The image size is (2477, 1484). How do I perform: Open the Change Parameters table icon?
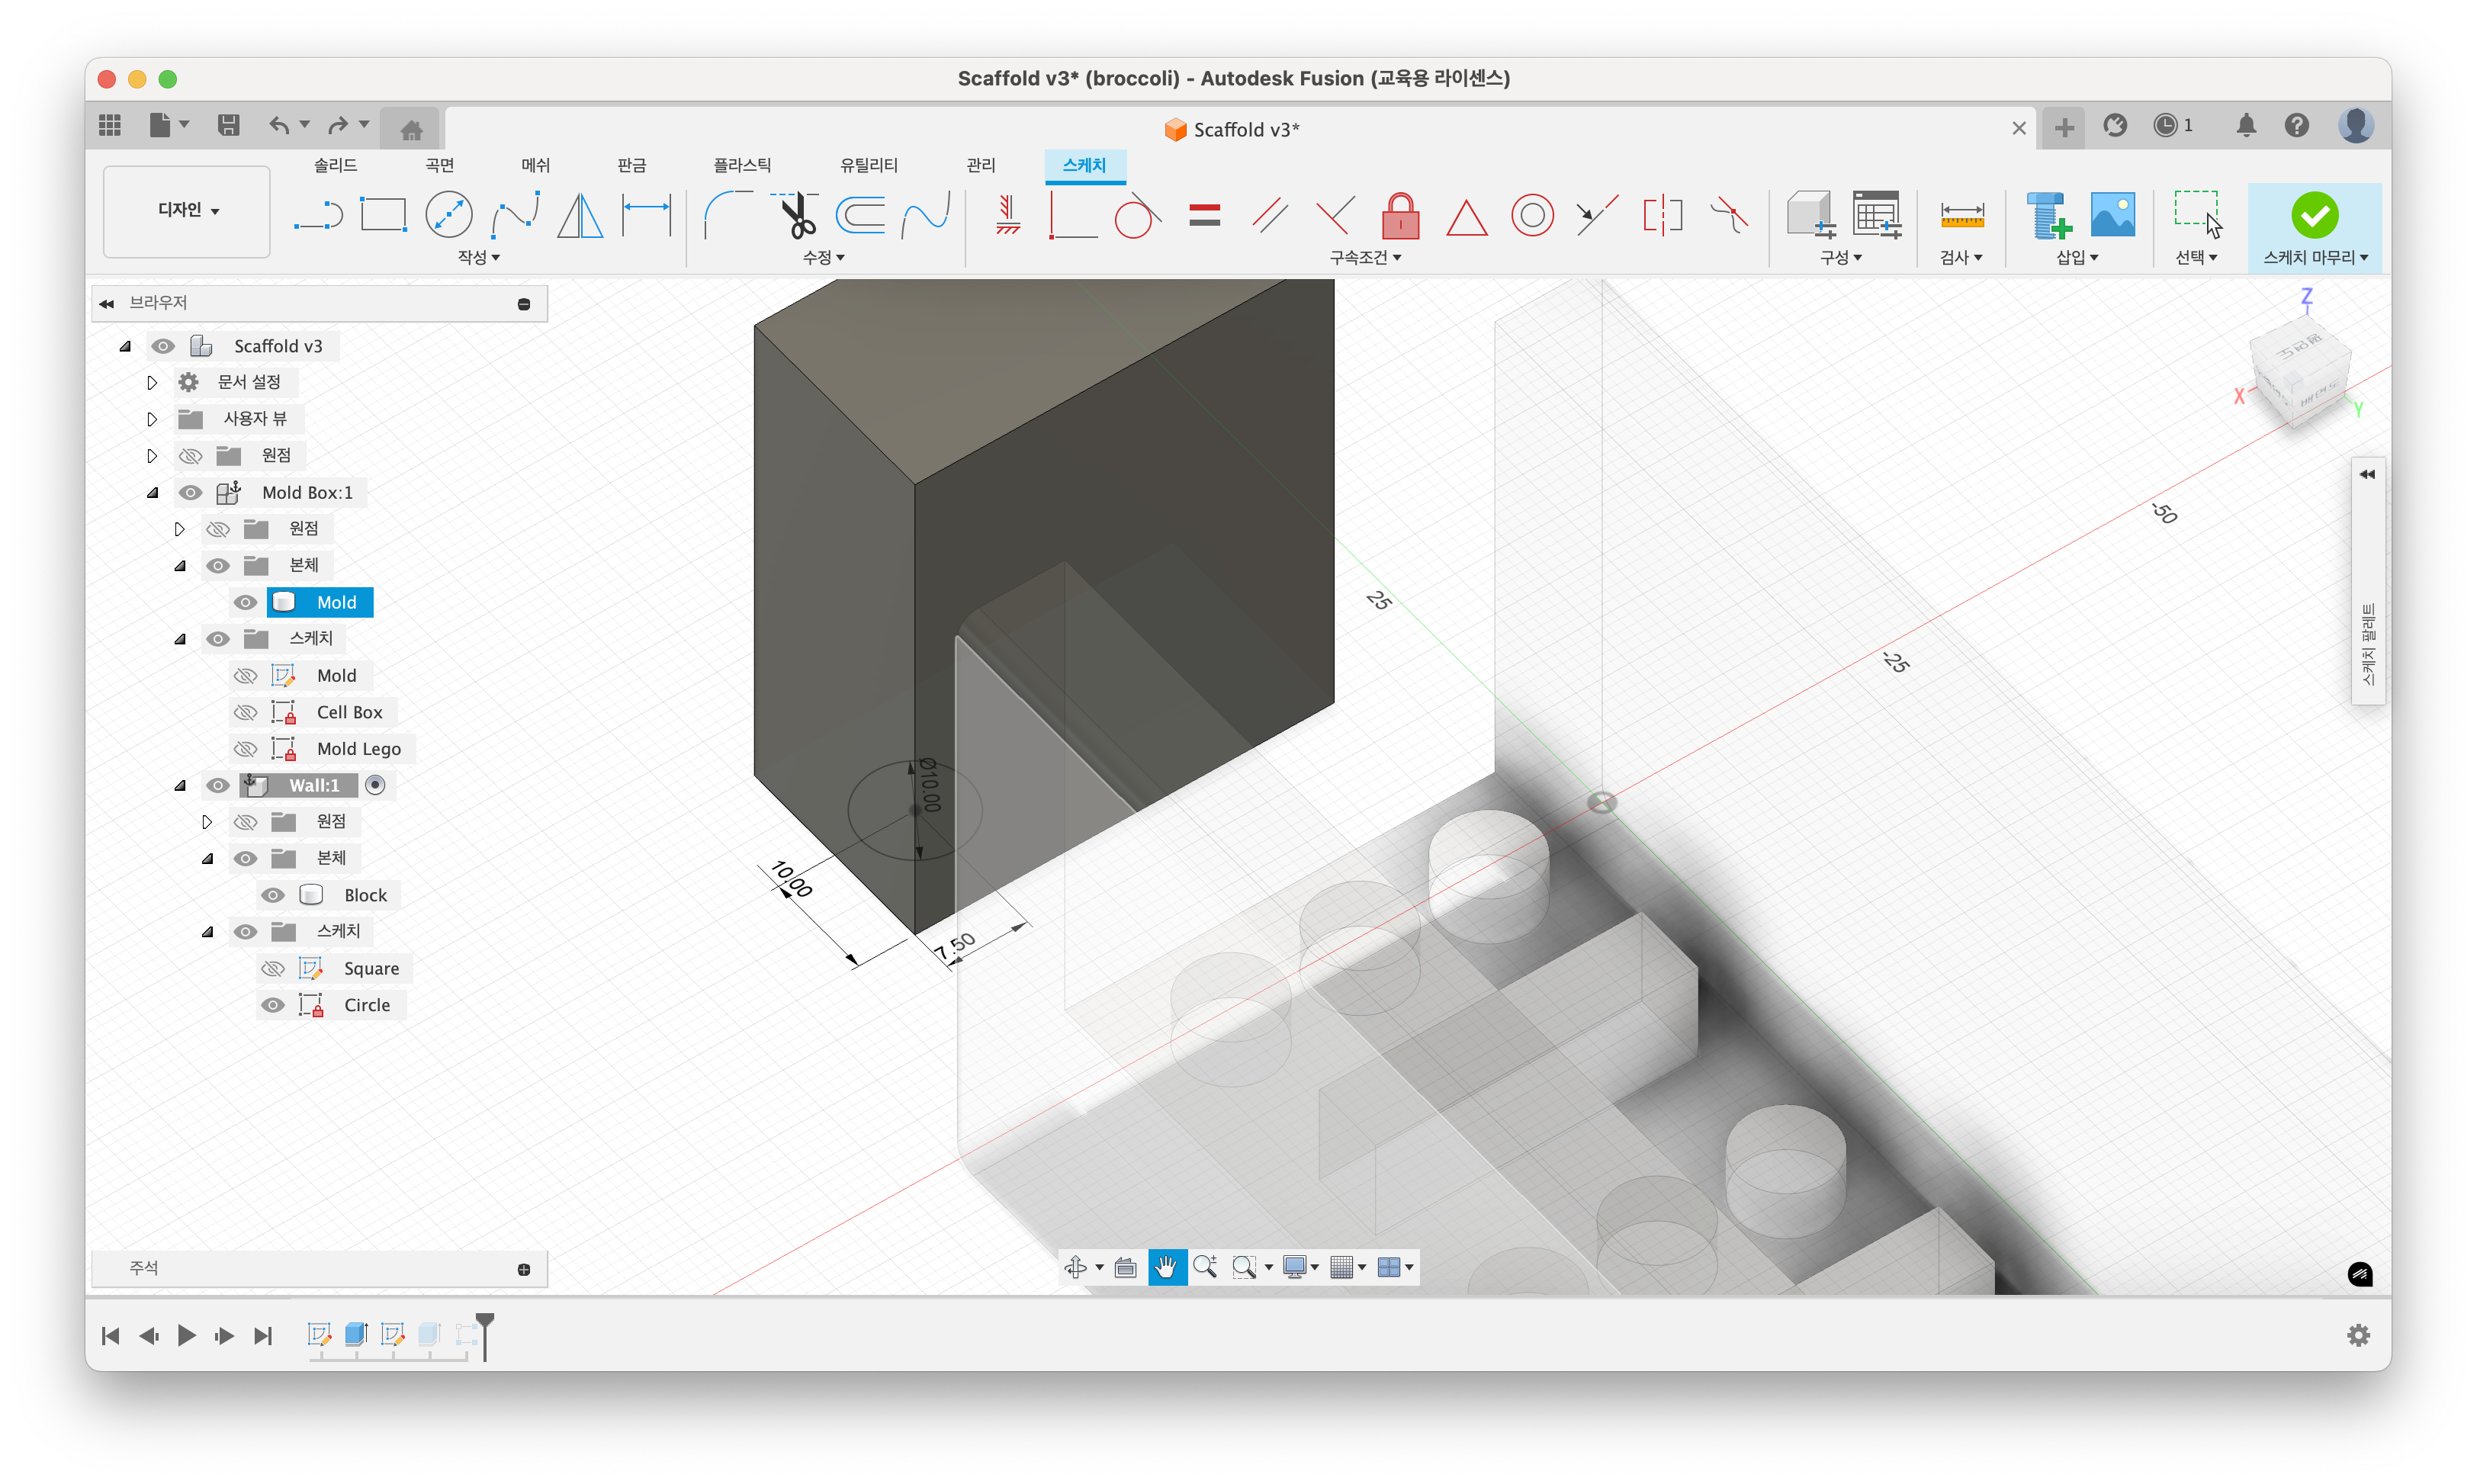point(1876,215)
